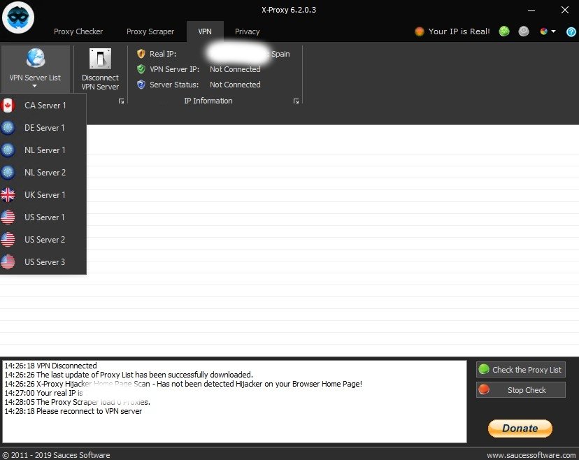Choose US Server 1
This screenshot has height=460, width=579.
43,217
